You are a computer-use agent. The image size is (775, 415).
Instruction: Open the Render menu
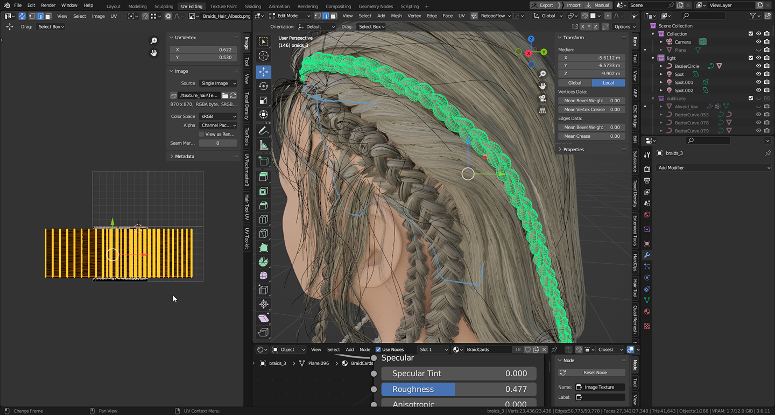(48, 5)
